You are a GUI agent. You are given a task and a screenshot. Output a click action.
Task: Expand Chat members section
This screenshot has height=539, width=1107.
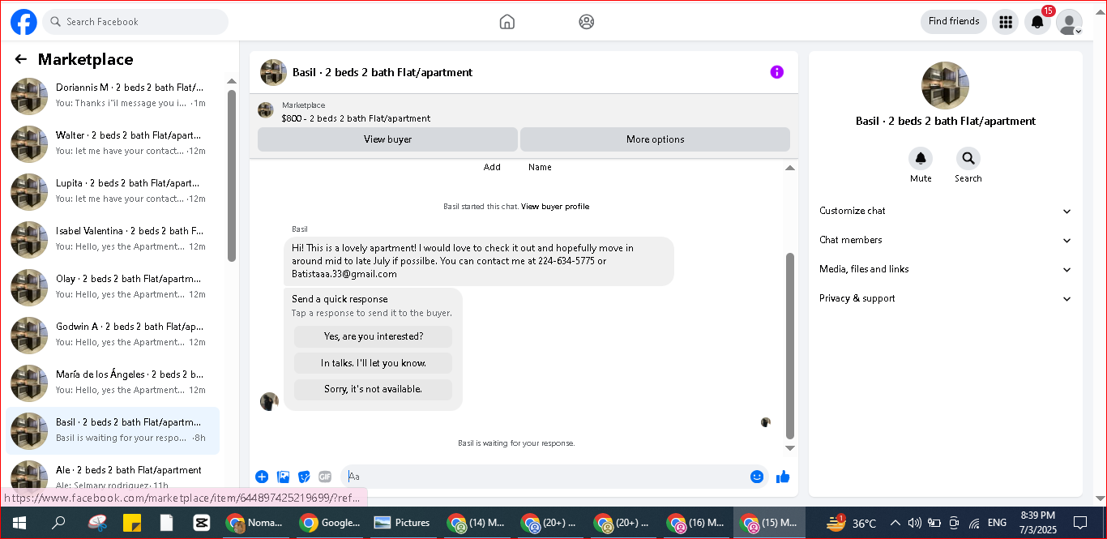point(945,240)
